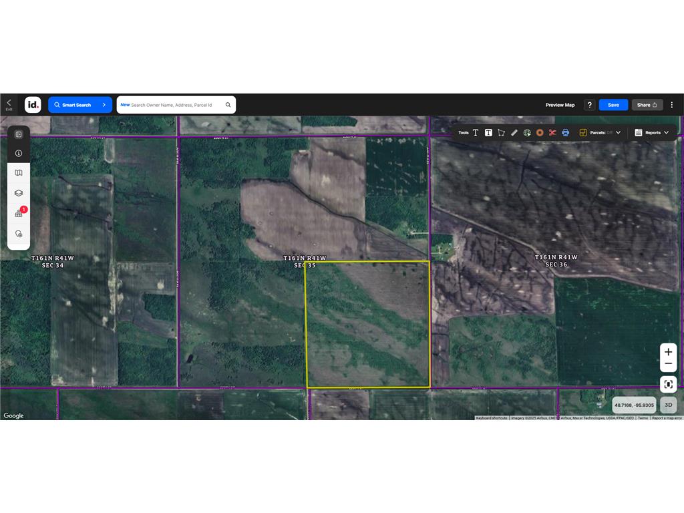Click the Exit item at top left

point(9,104)
